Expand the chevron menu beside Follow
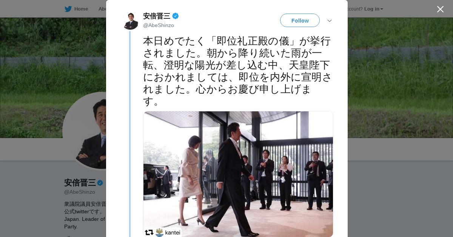This screenshot has height=237, width=453. click(329, 21)
